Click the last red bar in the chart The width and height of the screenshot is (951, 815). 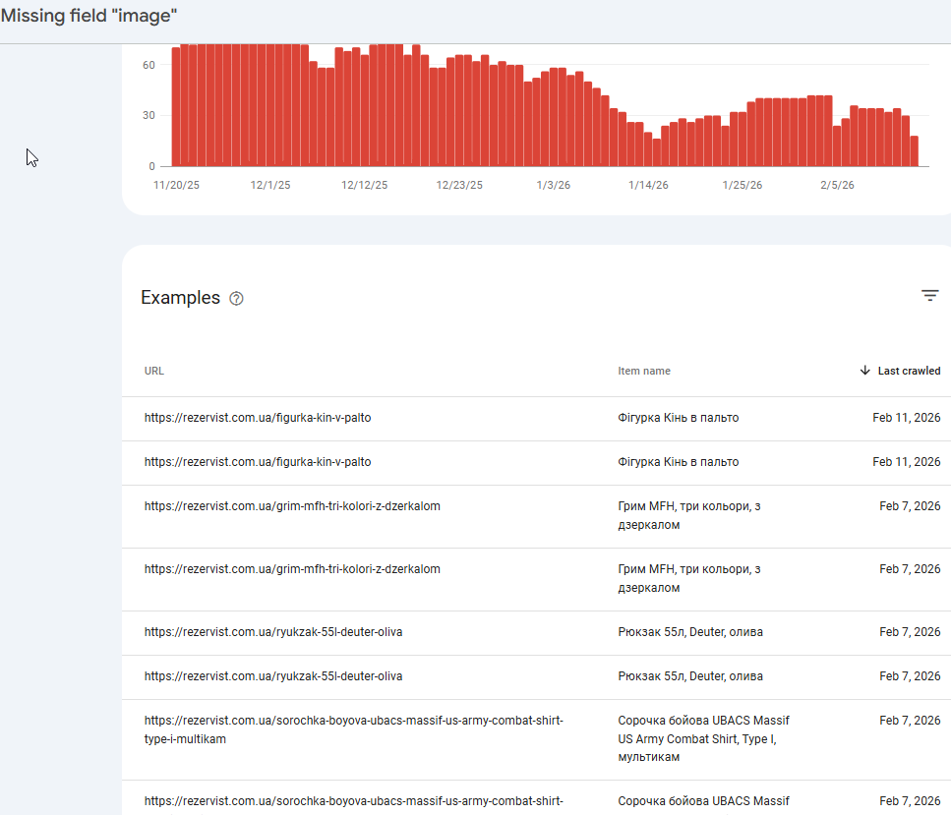coord(915,151)
